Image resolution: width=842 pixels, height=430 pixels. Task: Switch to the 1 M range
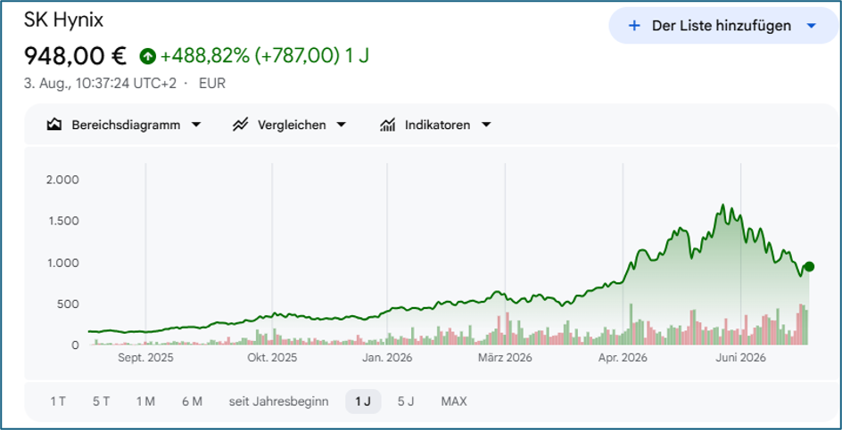pos(145,401)
